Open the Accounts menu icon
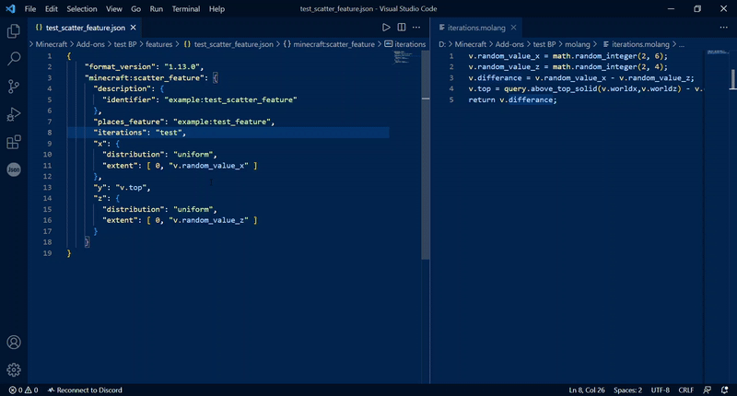 pos(14,342)
